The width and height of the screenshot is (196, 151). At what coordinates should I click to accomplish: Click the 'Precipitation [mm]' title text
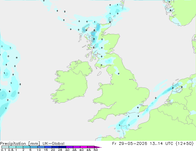tap(20, 144)
